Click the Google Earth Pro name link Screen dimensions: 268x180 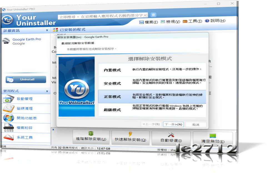coord(27,39)
